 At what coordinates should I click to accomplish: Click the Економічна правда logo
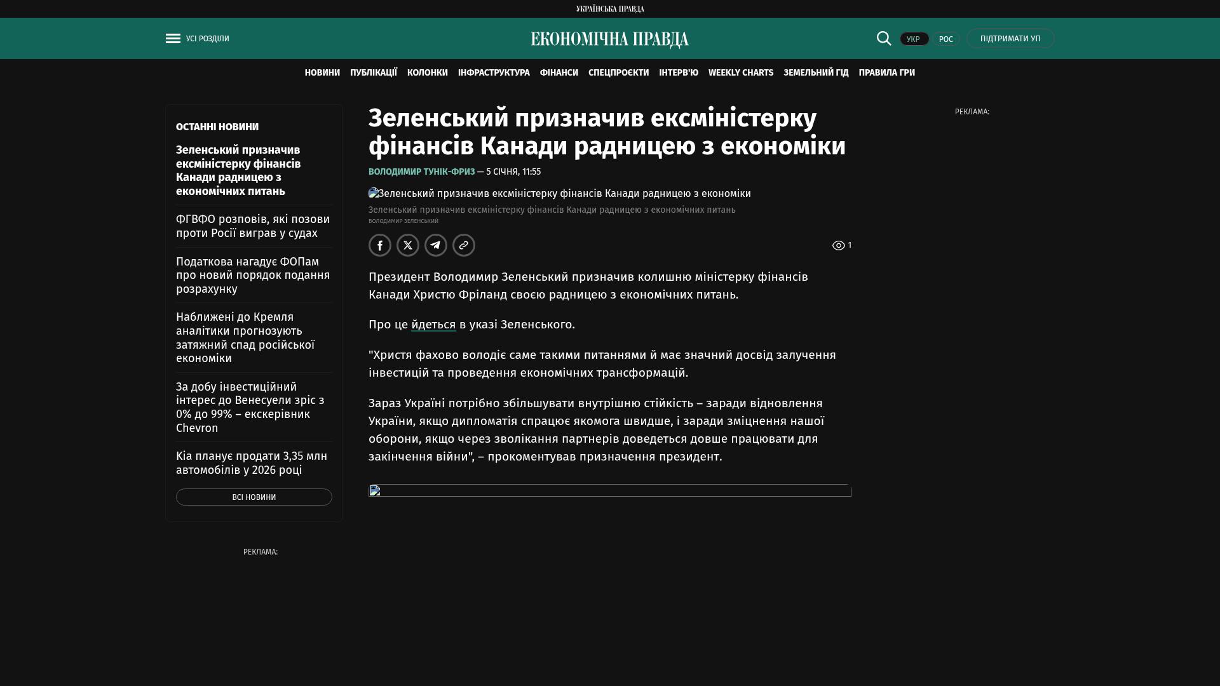click(x=610, y=39)
